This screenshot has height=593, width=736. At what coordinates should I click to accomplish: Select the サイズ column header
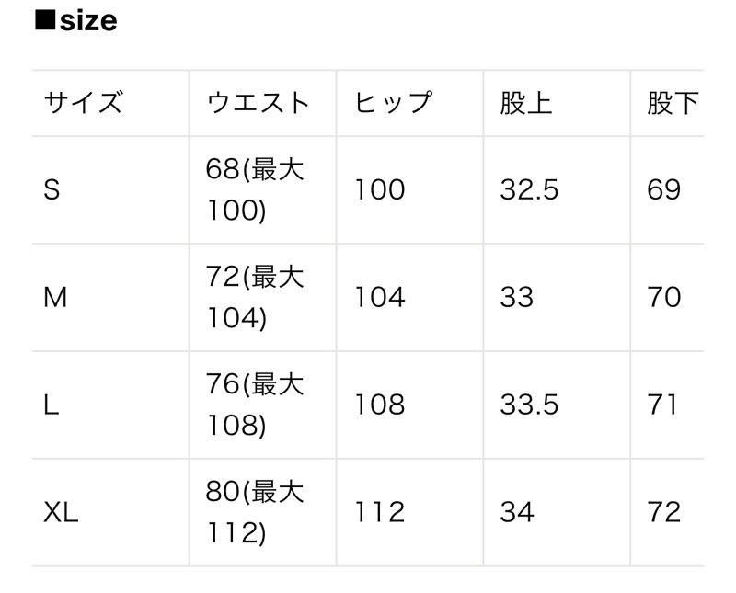click(84, 103)
